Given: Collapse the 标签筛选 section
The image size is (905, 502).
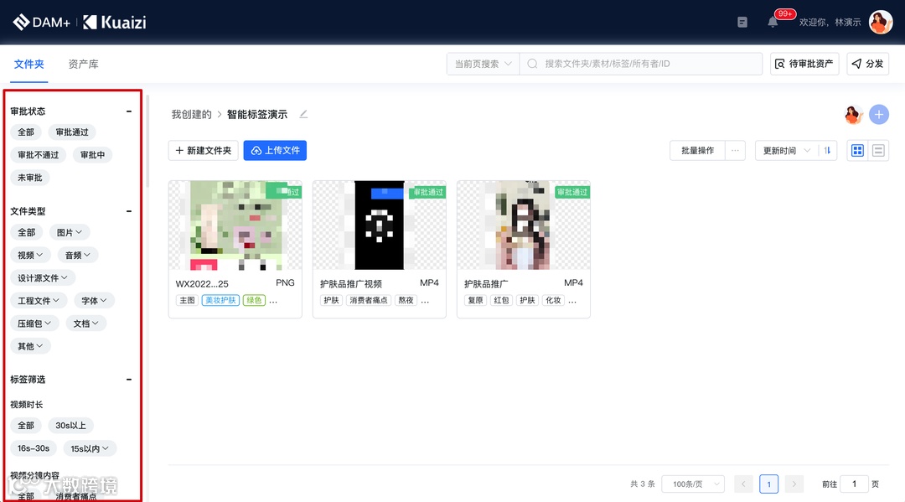Looking at the screenshot, I should click(129, 380).
